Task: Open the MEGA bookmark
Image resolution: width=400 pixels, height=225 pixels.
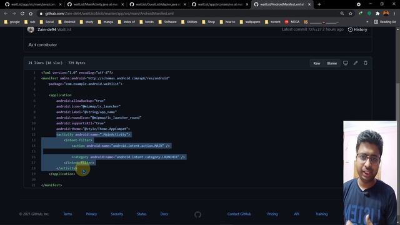Action: (x=292, y=22)
